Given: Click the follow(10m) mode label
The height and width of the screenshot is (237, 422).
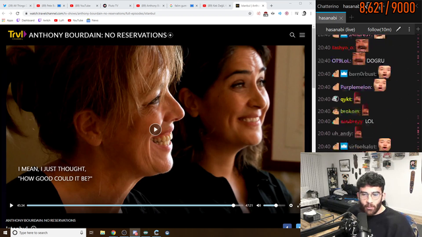Looking at the screenshot, I should [380, 30].
